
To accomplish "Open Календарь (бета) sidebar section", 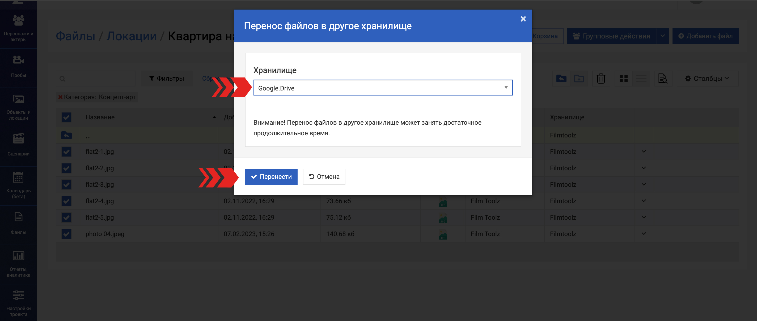I will [x=19, y=185].
